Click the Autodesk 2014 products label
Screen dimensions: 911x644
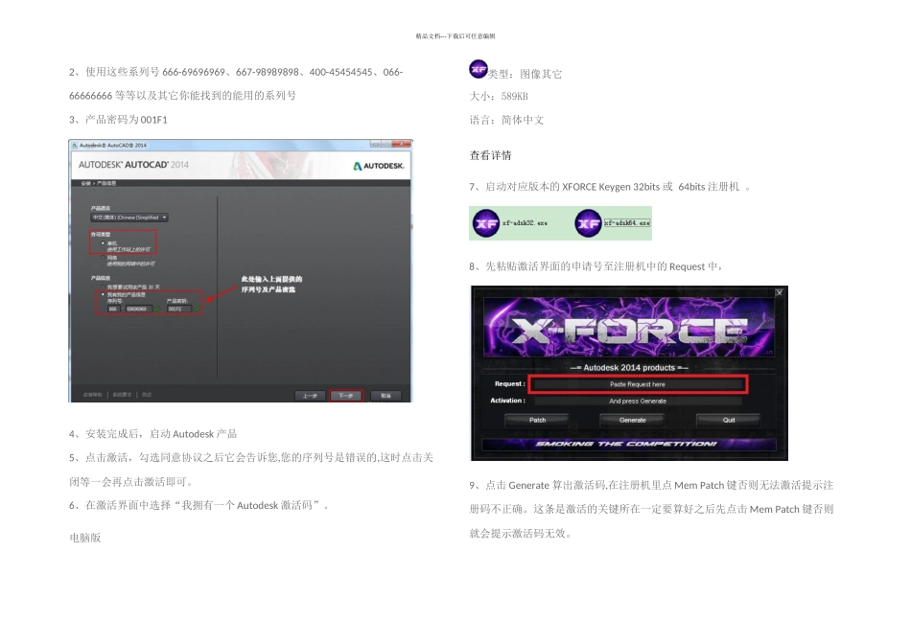[x=629, y=368]
